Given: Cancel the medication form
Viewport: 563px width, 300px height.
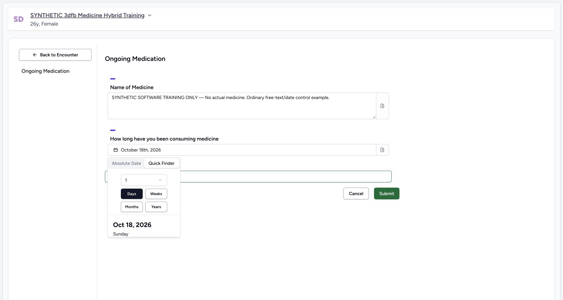Looking at the screenshot, I should (x=356, y=193).
